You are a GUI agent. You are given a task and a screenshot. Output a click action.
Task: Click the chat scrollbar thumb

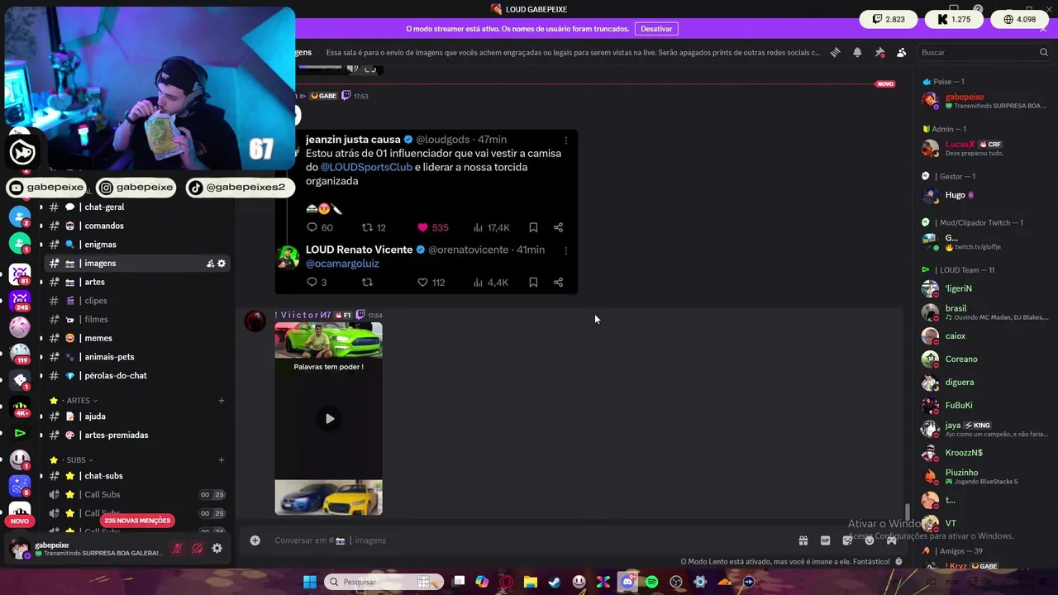(x=907, y=512)
